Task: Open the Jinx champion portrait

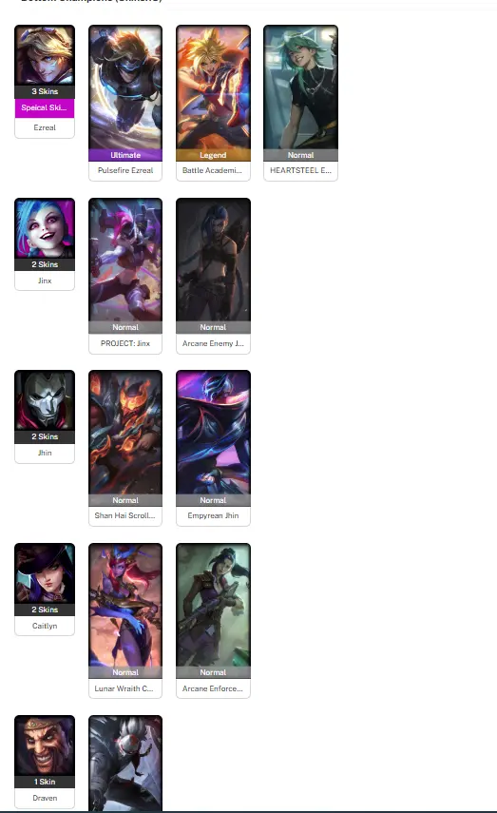Action: point(45,228)
